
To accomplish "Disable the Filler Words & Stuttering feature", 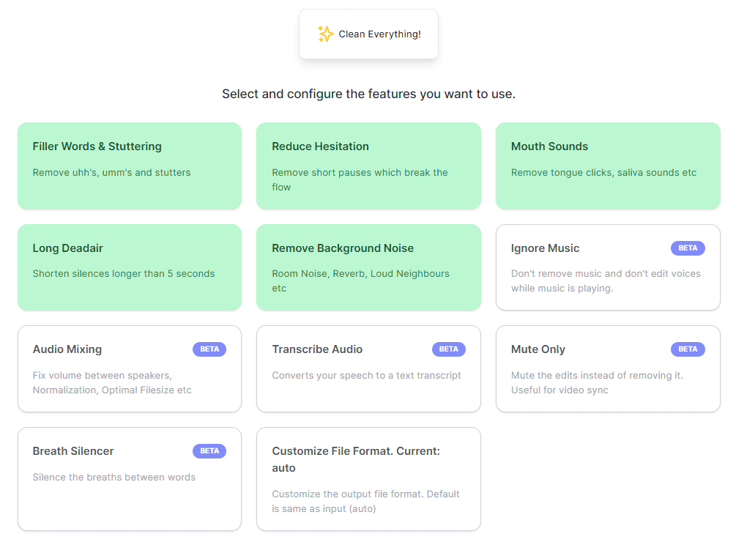I will tap(130, 166).
